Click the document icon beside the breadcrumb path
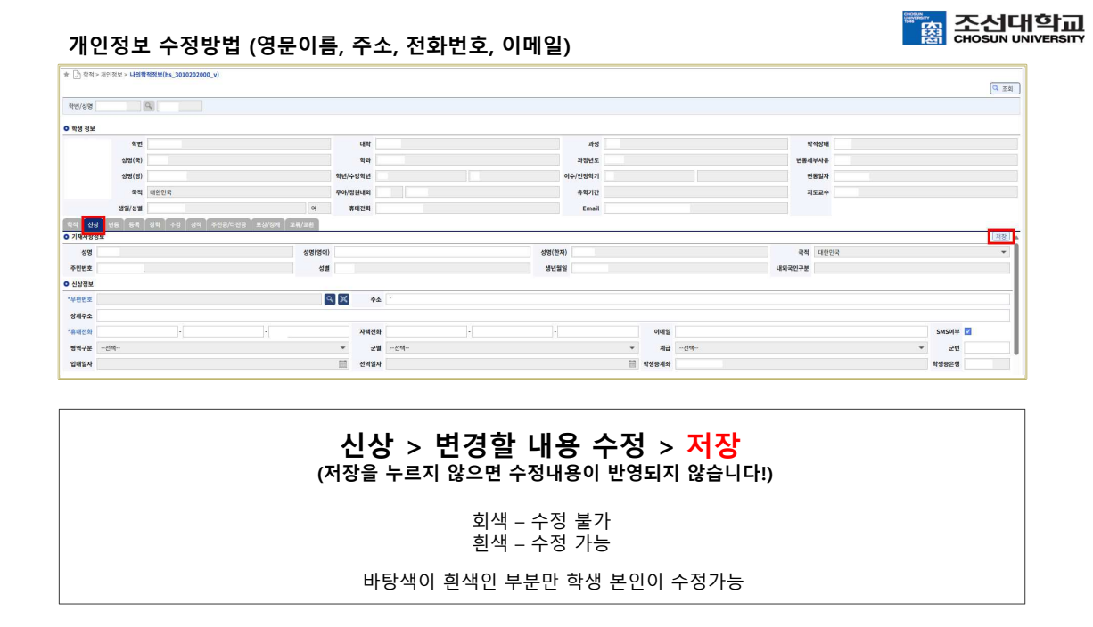The width and height of the screenshot is (1093, 627). click(x=77, y=74)
